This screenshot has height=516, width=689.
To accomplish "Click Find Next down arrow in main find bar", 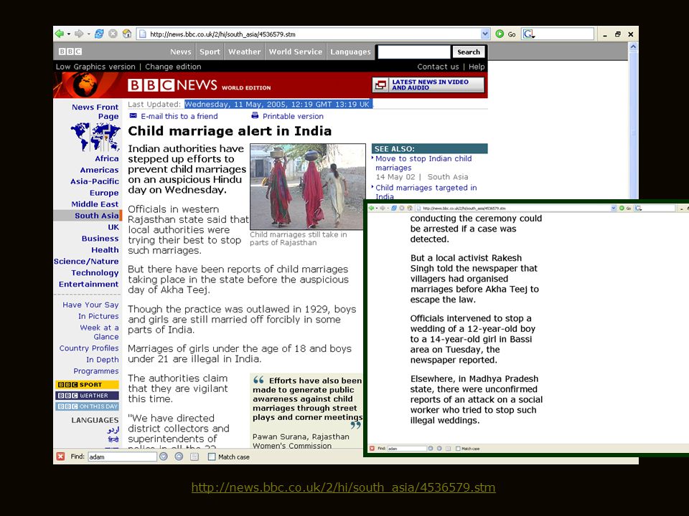I will (x=164, y=457).
